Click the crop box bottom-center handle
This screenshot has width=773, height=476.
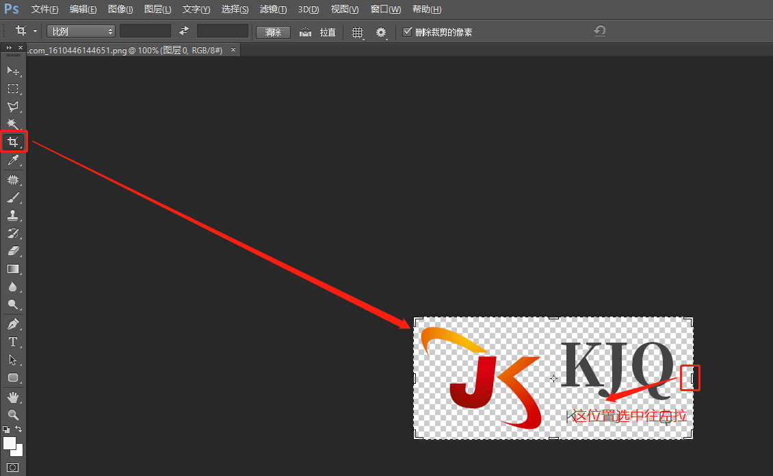pyautogui.click(x=553, y=438)
